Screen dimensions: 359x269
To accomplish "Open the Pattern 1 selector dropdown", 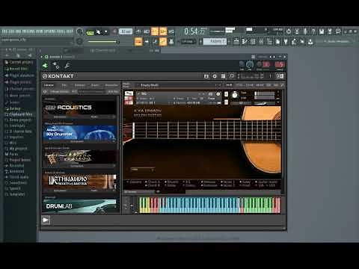I will tap(215, 41).
